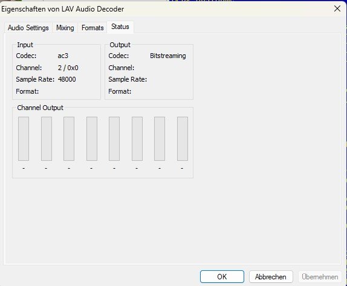Click the eighth channel output meter
The image size is (347, 286).
183,139
